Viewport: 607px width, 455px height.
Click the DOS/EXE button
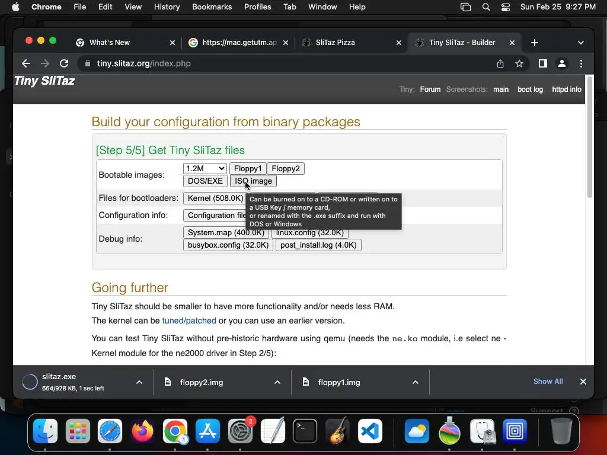click(205, 181)
